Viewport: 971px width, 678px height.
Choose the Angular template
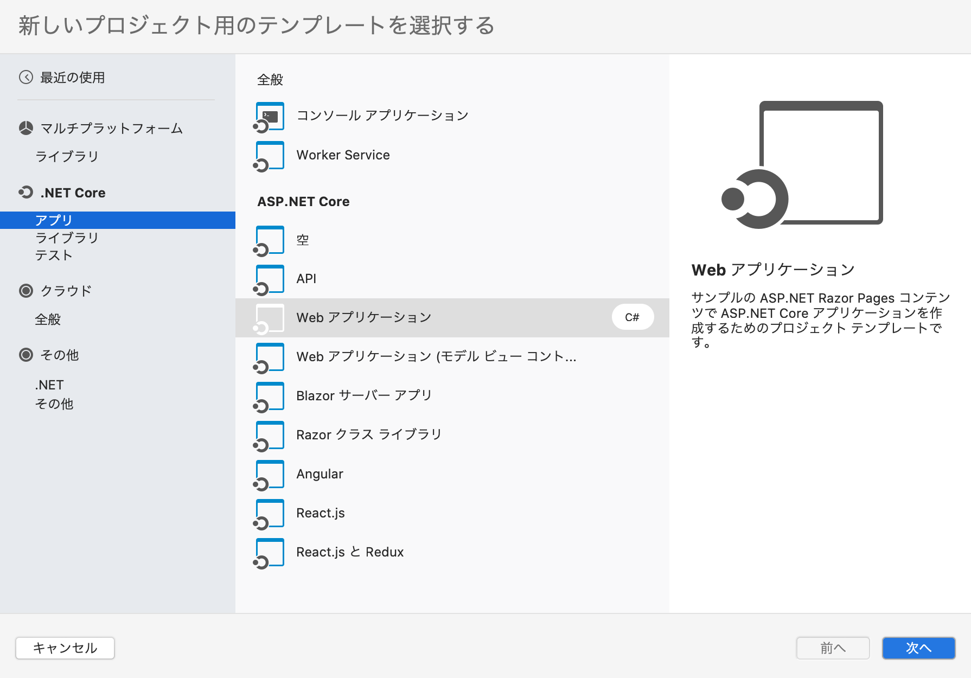pos(452,474)
